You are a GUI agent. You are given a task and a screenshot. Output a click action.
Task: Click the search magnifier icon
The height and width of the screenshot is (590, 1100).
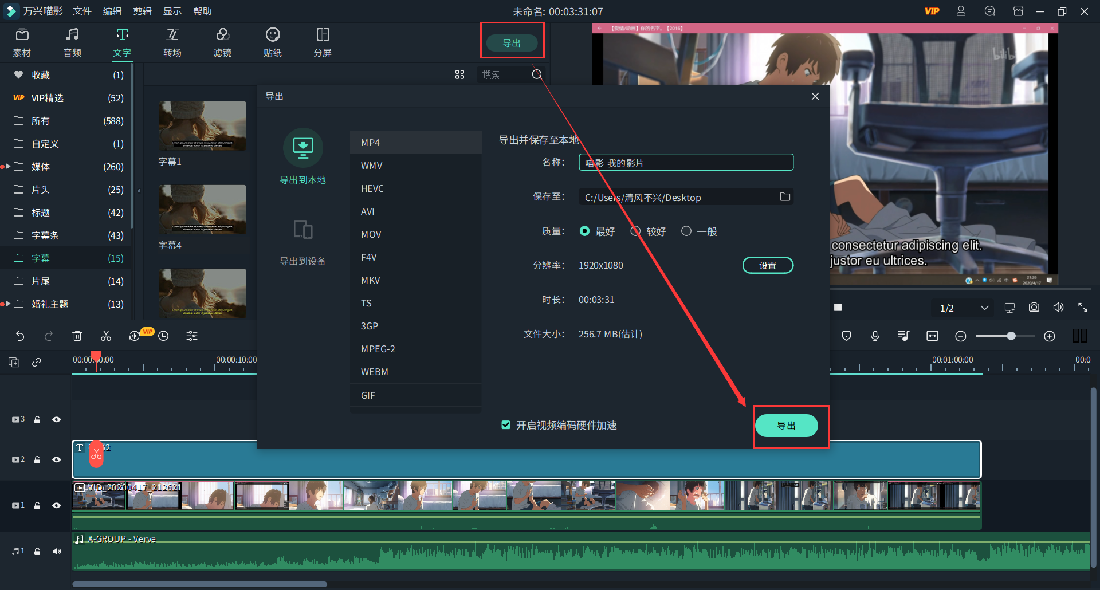537,74
